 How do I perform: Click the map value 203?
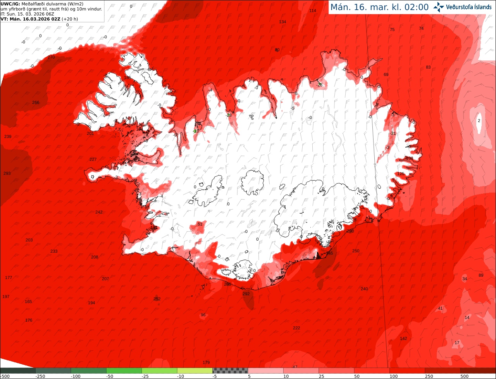(x=29, y=240)
